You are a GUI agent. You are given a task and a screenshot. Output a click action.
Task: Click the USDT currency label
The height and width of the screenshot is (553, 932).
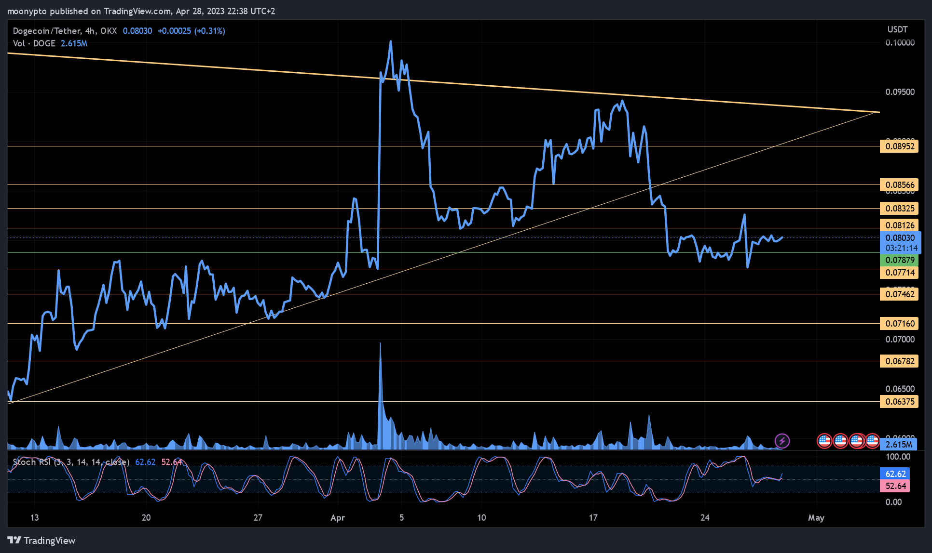coord(897,29)
